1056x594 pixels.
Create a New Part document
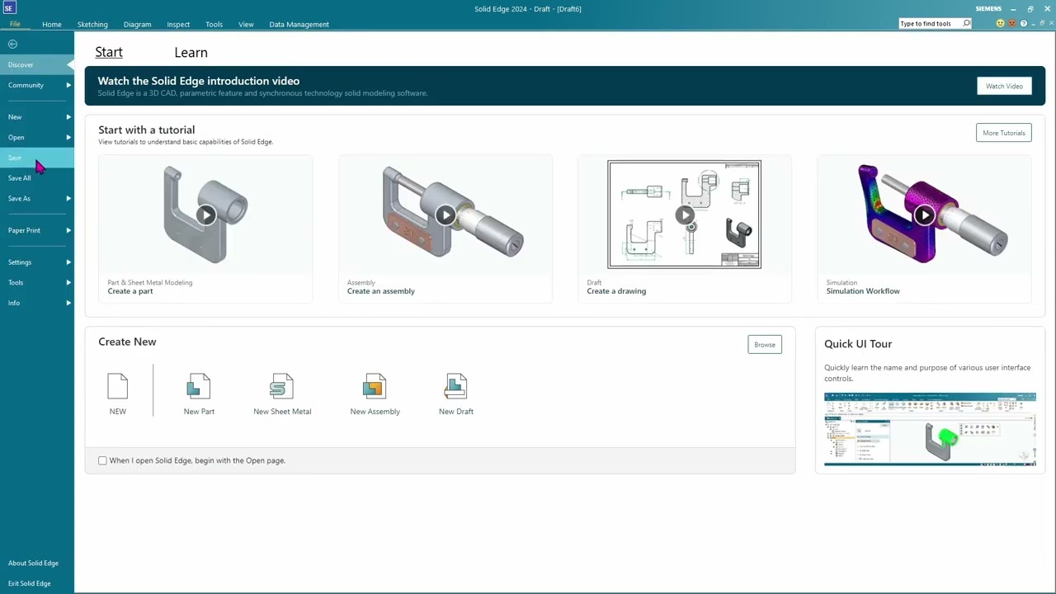pos(199,387)
